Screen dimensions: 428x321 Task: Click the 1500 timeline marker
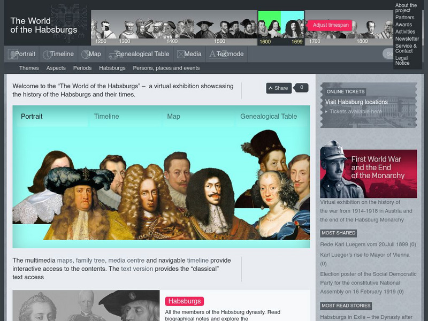coord(219,41)
